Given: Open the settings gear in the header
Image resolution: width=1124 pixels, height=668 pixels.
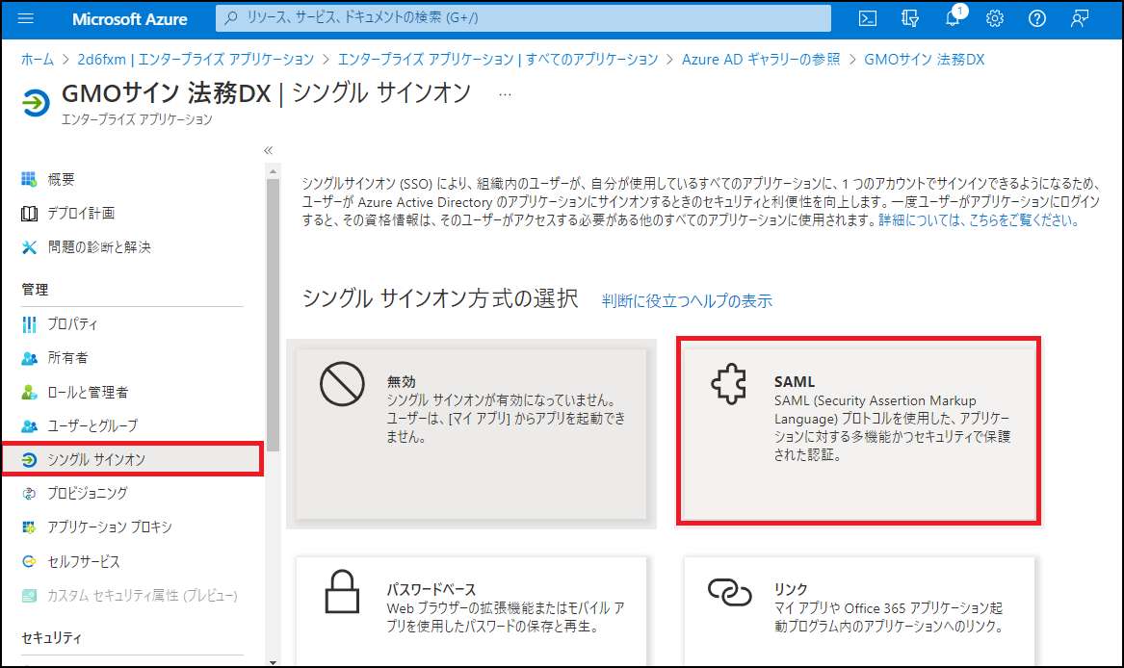Looking at the screenshot, I should (x=995, y=18).
